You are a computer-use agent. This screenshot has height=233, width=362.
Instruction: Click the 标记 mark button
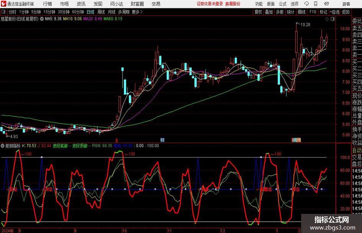point(323,12)
